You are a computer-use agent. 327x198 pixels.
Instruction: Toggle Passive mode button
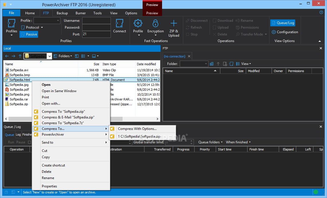29,34
